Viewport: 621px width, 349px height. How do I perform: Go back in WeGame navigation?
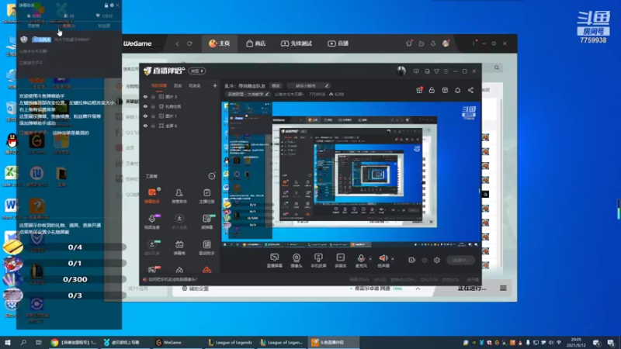pyautogui.click(x=177, y=43)
